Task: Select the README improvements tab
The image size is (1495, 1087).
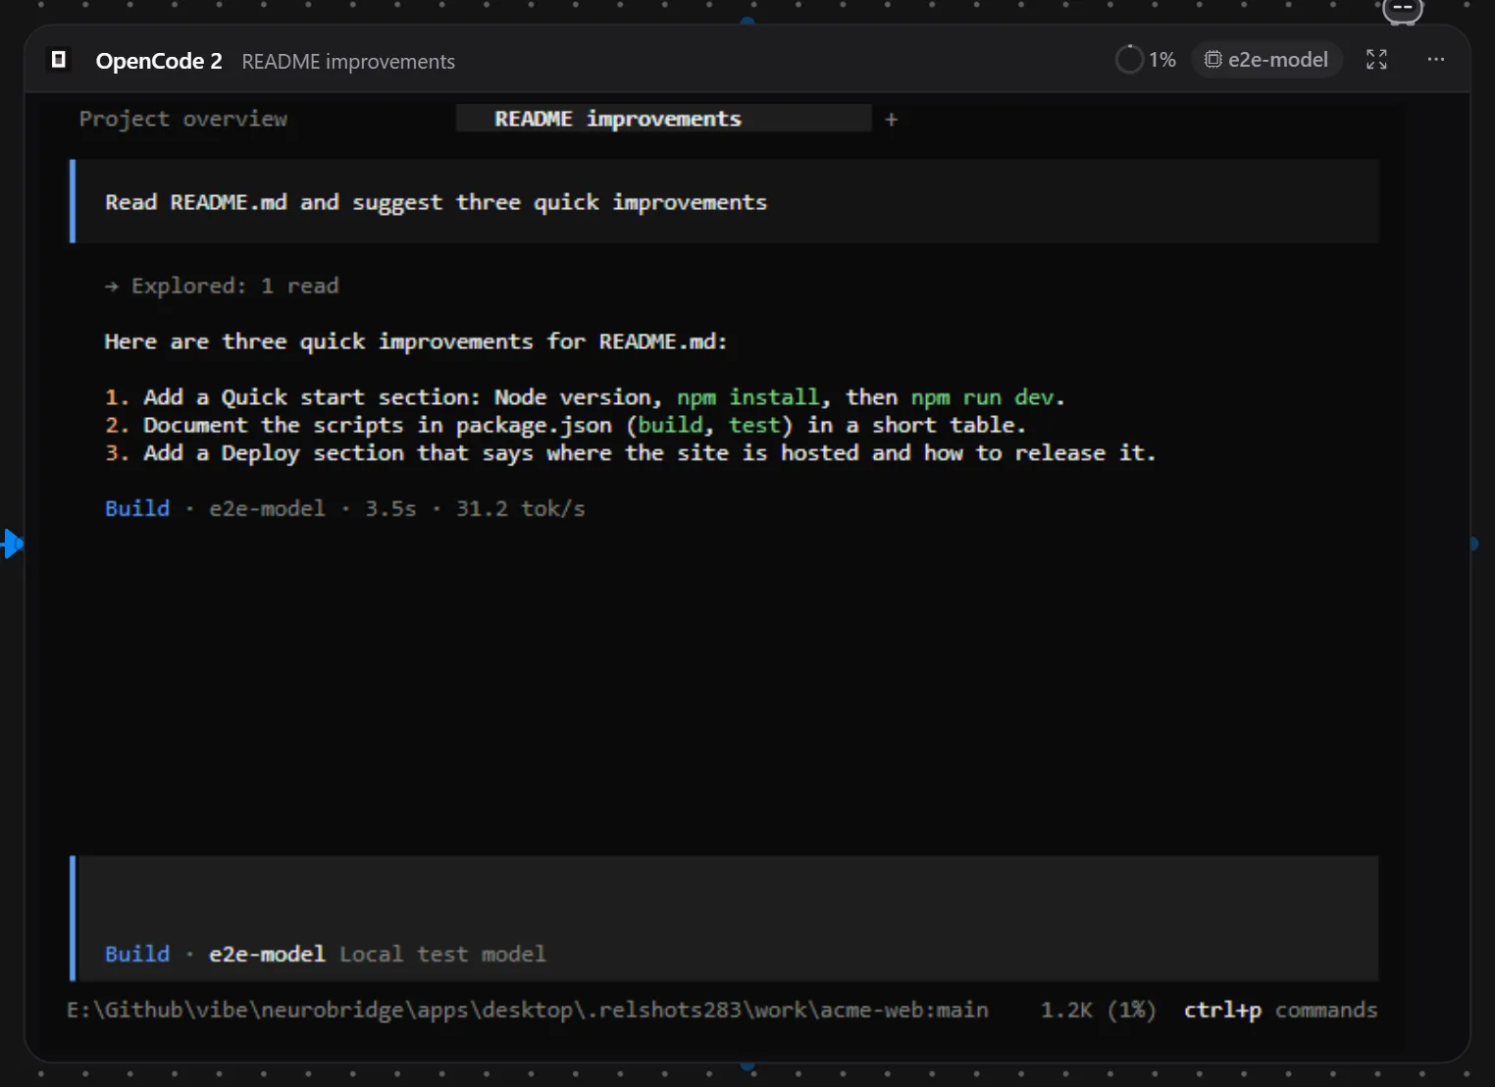Action: [x=663, y=119]
